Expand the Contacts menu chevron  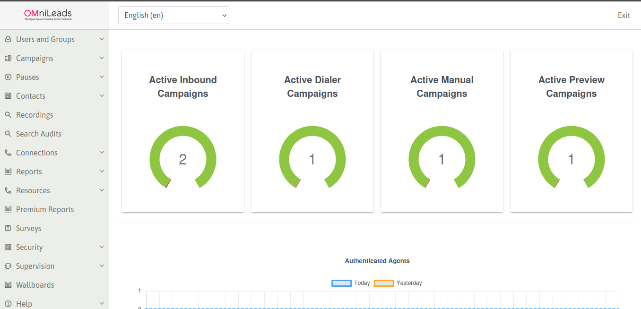click(x=102, y=95)
